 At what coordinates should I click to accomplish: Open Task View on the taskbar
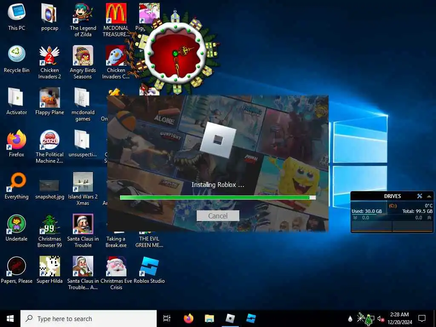tap(167, 318)
